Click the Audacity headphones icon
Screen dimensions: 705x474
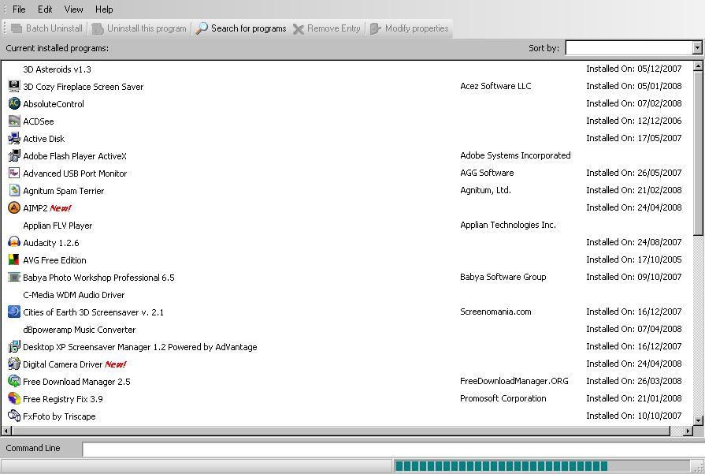14,242
